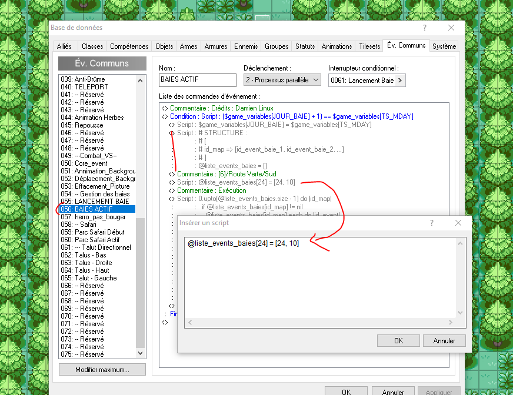Open the Animations tab
The width and height of the screenshot is (513, 395).
pyautogui.click(x=337, y=46)
